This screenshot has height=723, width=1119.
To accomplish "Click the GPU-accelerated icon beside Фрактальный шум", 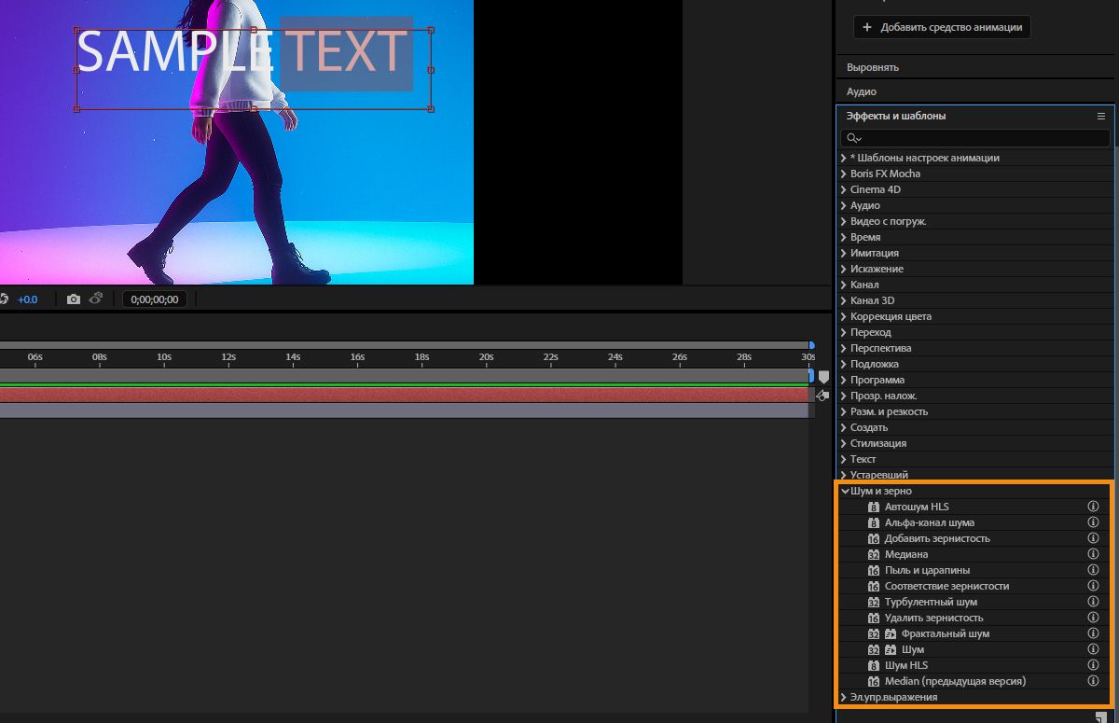I will pos(891,633).
